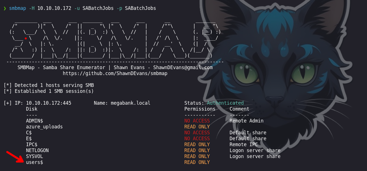Click the smbmap command word
The height and width of the screenshot is (171, 367).
click(x=18, y=8)
